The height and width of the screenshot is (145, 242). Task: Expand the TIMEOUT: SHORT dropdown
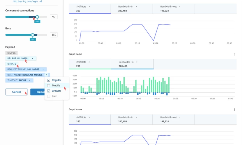point(30,80)
